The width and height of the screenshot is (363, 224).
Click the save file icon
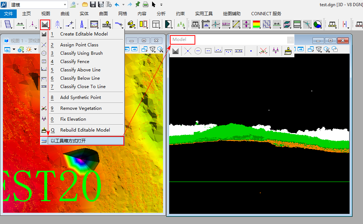pyautogui.click(x=93, y=5)
